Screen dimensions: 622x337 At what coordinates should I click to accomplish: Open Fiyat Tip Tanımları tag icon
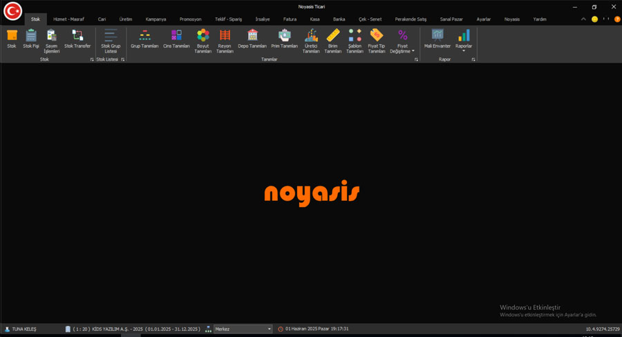click(377, 35)
